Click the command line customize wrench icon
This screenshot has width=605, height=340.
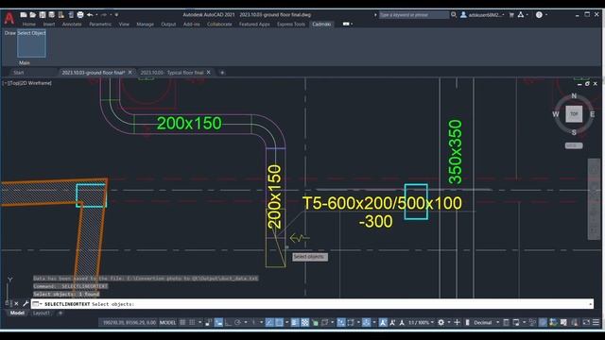pyautogui.click(x=26, y=304)
